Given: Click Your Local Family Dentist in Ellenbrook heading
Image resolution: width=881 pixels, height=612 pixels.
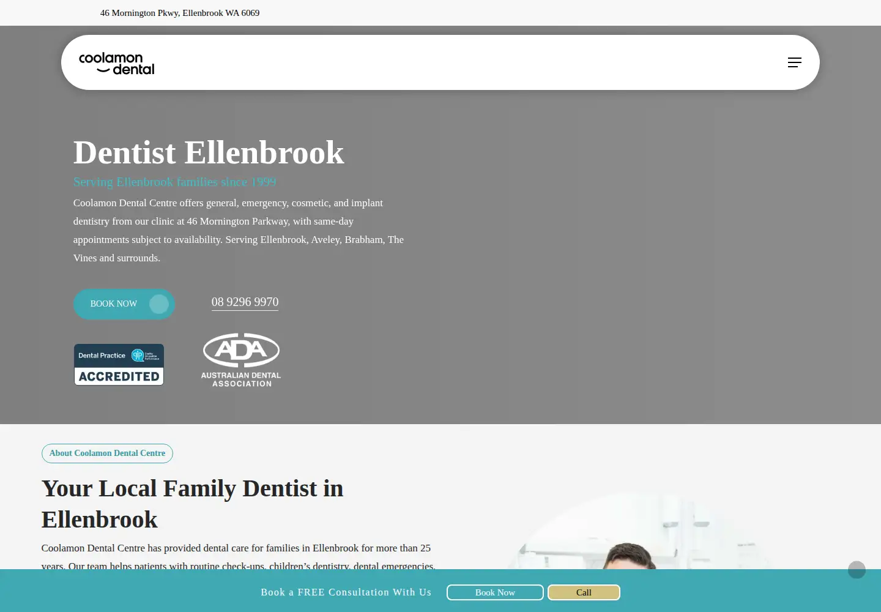Looking at the screenshot, I should tap(192, 504).
